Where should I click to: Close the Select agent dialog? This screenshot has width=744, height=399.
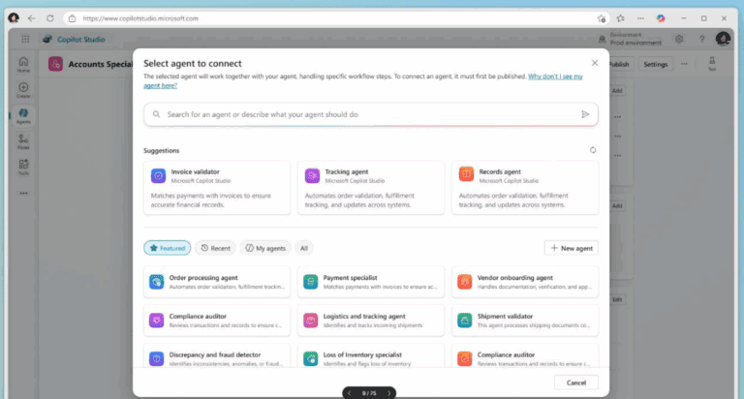coord(595,63)
